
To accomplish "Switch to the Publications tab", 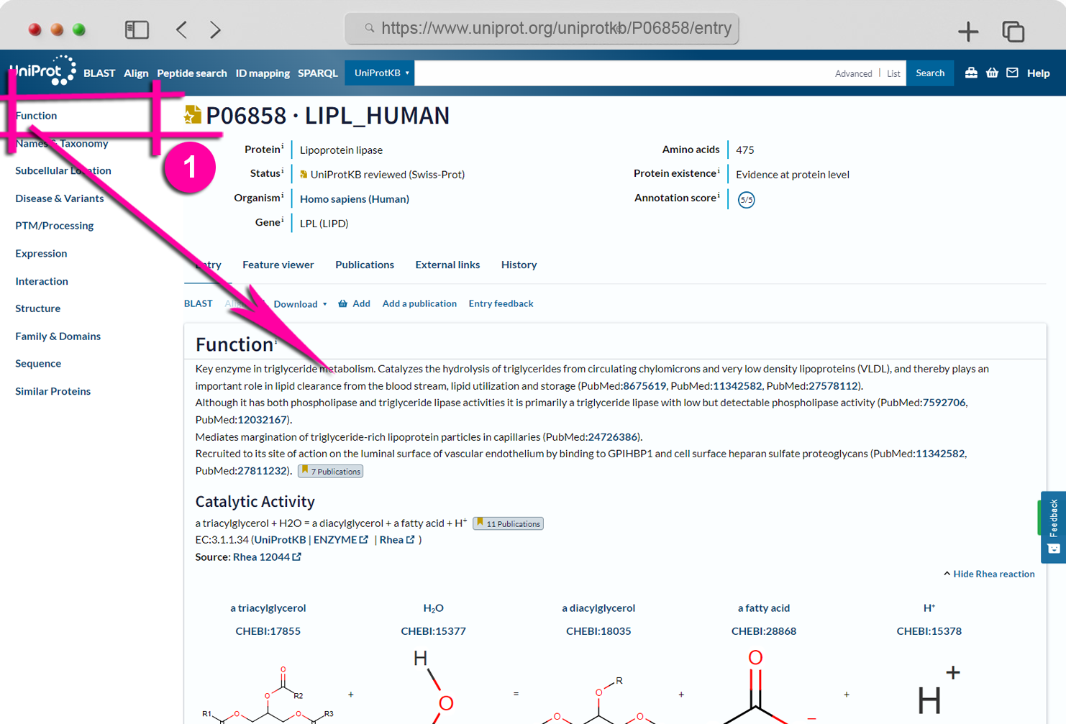I will (365, 265).
